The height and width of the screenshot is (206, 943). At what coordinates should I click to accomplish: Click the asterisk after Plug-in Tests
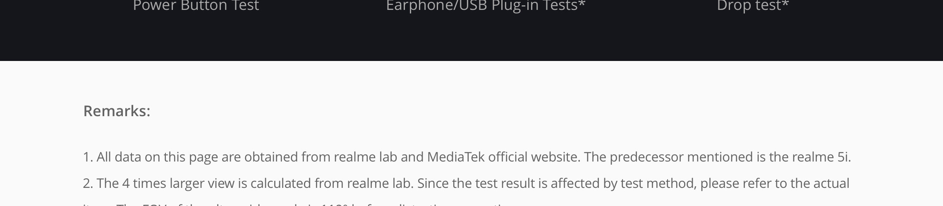(582, 5)
